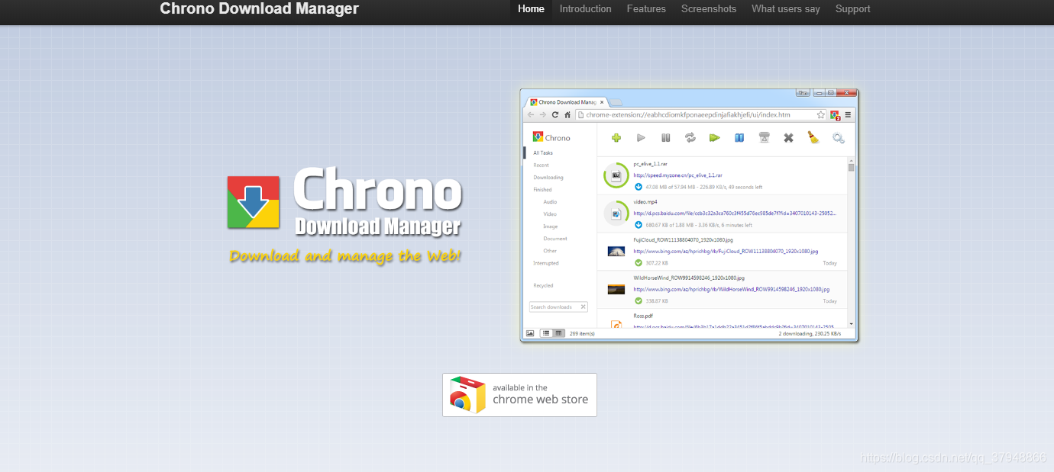Click the Chrono Download Manager site title
1054x472 pixels.
point(259,9)
